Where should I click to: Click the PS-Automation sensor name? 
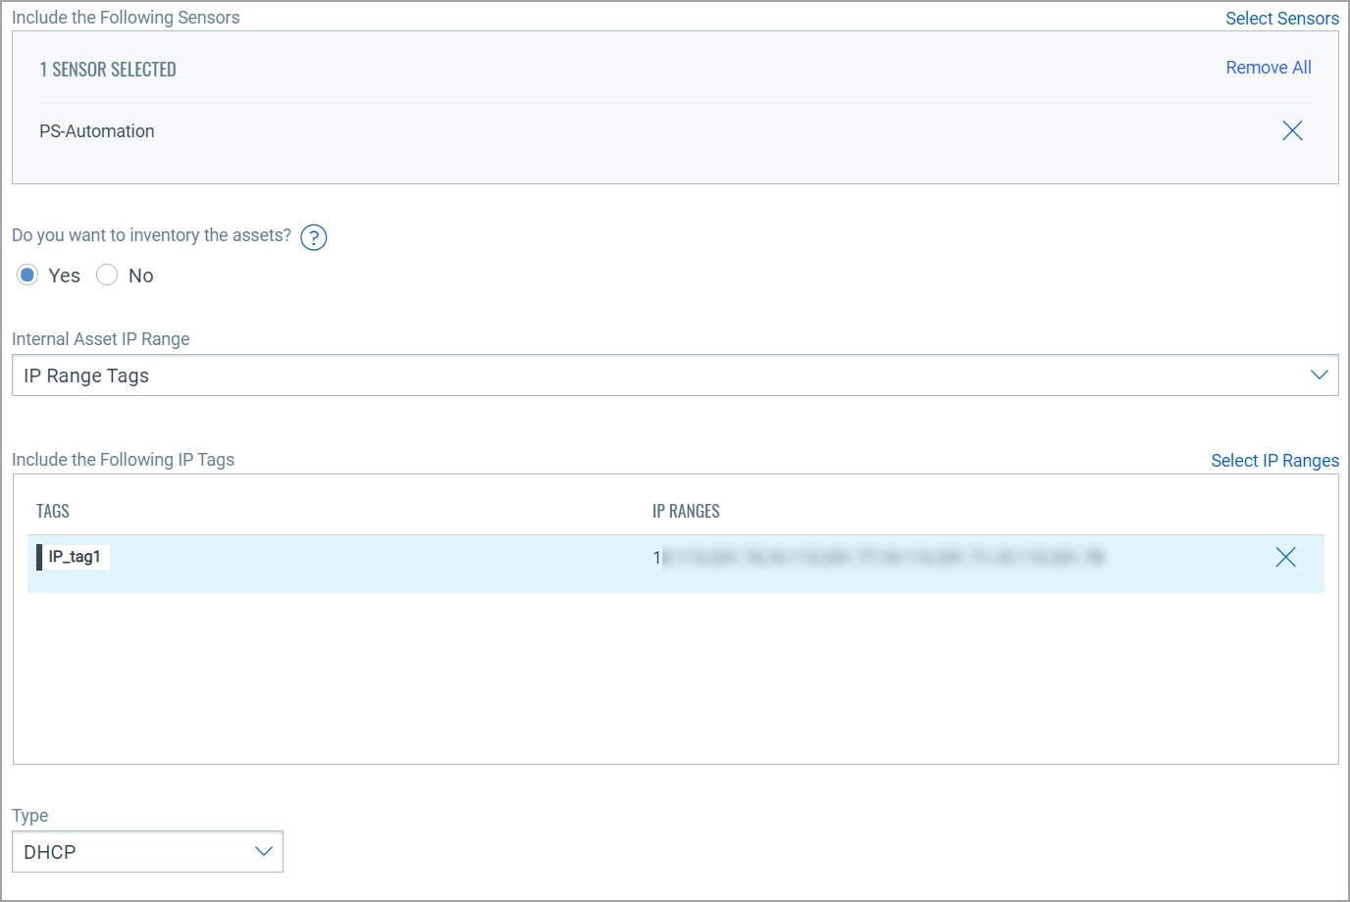coord(96,130)
